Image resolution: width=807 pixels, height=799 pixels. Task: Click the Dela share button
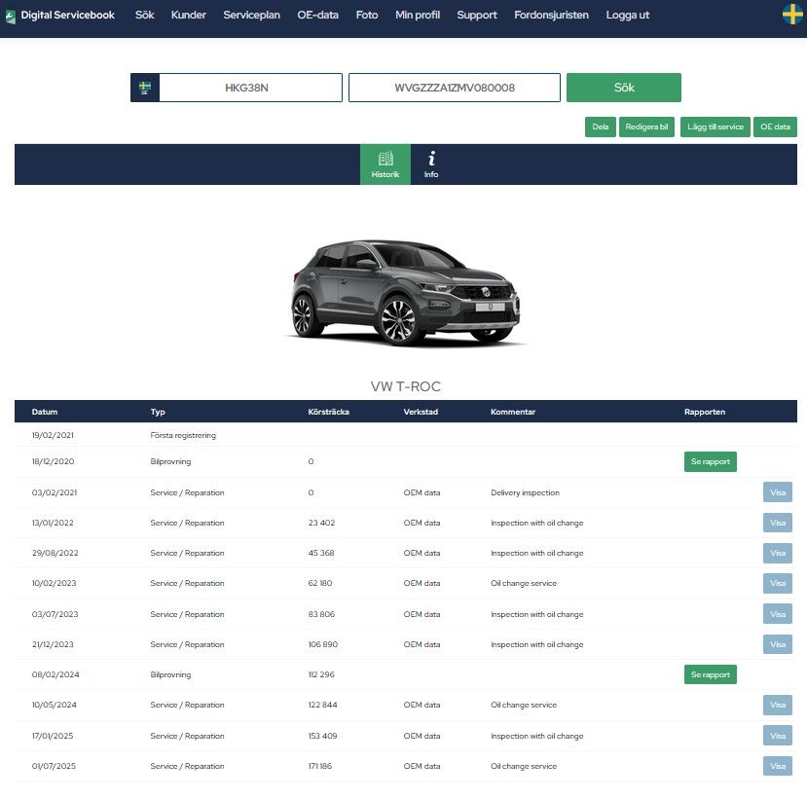click(600, 127)
